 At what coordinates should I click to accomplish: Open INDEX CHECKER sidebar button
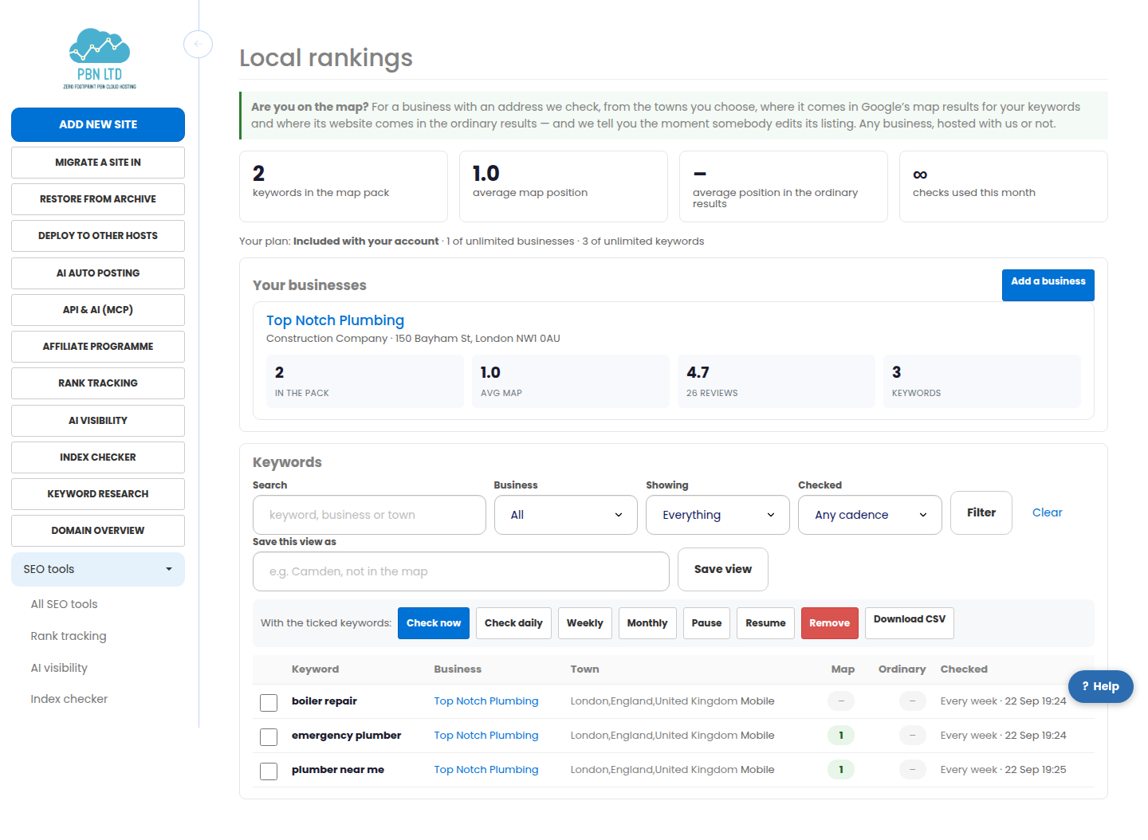(98, 457)
